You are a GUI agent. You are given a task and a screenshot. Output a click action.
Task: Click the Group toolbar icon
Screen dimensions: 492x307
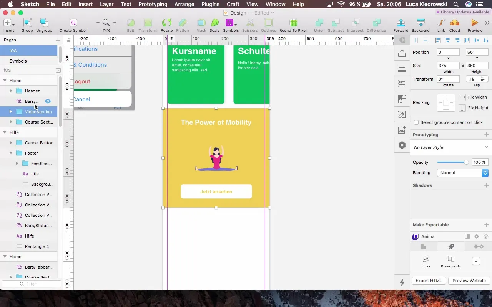coord(27,23)
